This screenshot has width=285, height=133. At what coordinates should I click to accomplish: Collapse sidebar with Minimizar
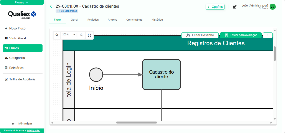[22, 124]
